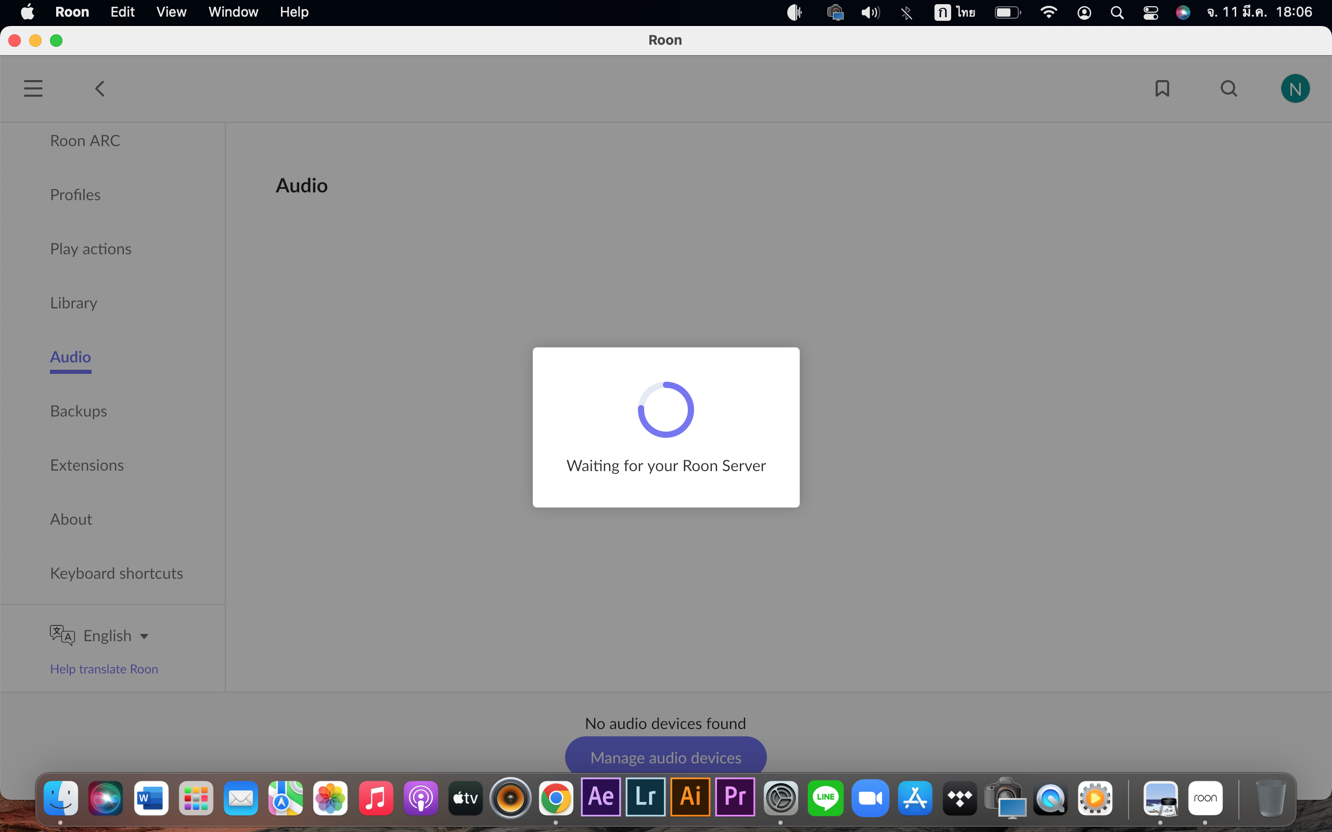Open Play actions settings
The image size is (1332, 832).
[91, 249]
